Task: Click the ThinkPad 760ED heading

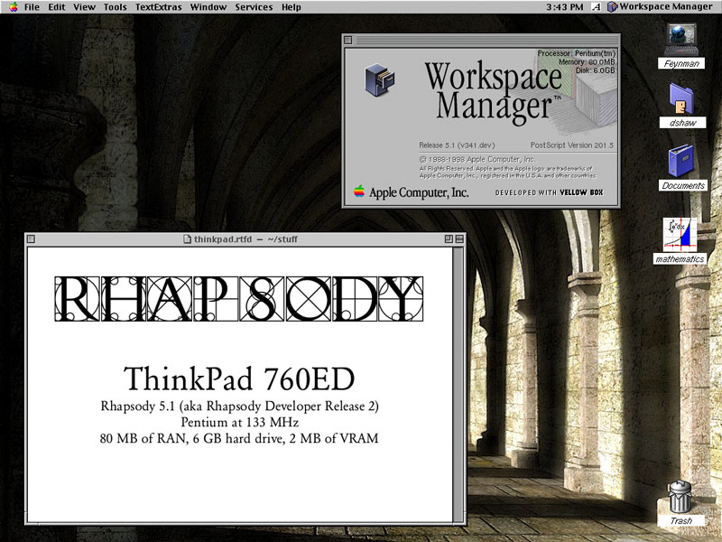Action: point(239,378)
